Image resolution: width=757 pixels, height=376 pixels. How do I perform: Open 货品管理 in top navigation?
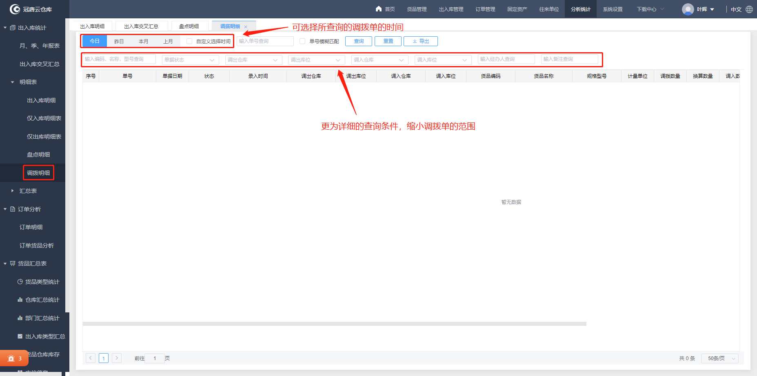[417, 9]
